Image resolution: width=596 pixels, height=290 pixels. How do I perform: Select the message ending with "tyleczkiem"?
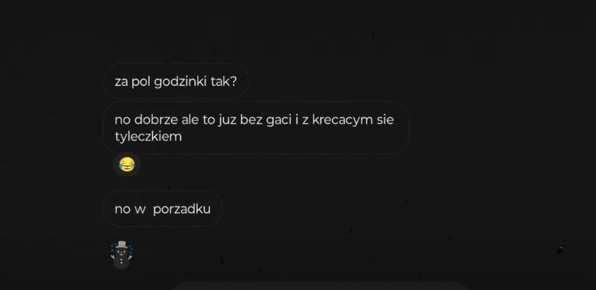pos(257,128)
